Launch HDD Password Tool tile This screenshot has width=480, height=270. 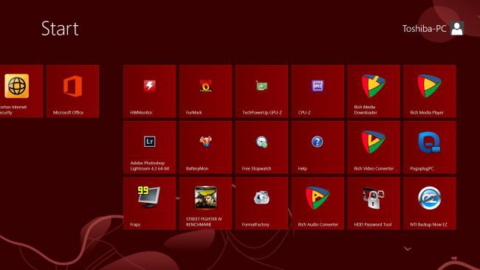pyautogui.click(x=374, y=204)
